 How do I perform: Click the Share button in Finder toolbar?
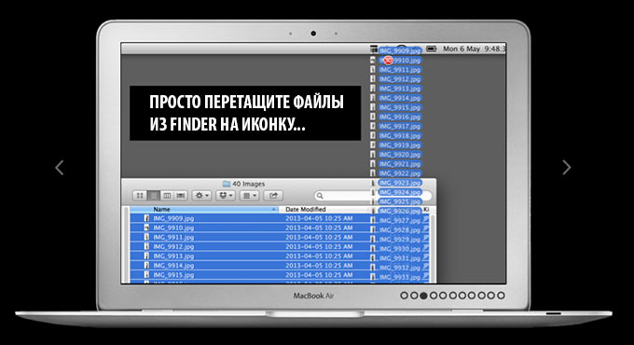coord(273,196)
